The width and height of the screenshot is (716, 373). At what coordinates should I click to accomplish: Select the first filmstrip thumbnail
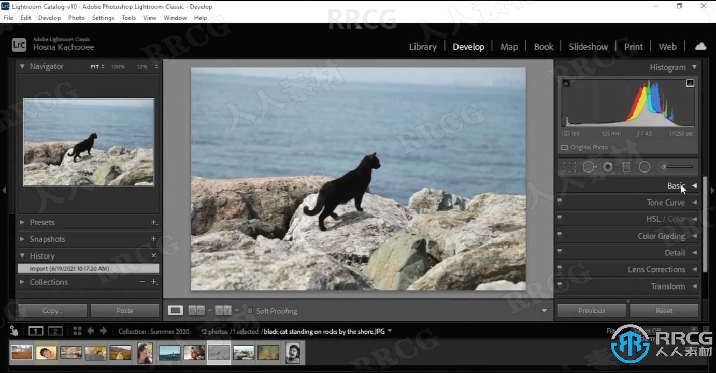coord(22,352)
